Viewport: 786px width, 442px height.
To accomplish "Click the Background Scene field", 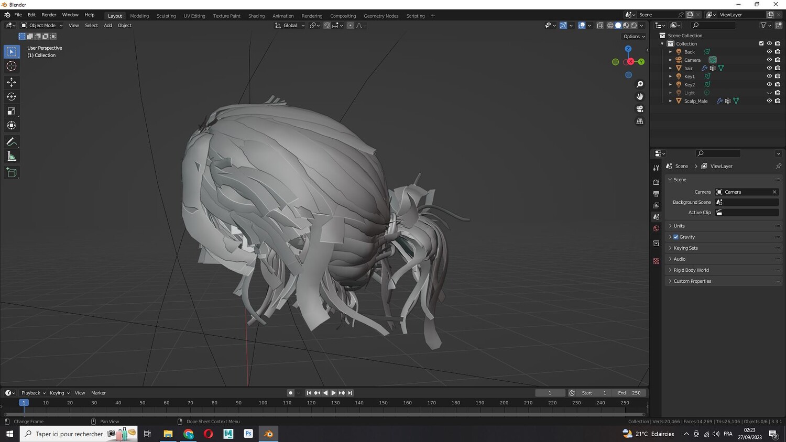I will click(747, 202).
